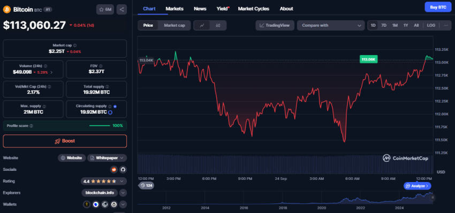Screen dimensions: 455x213
Task: Open the white padlock wallet icon
Action: pyautogui.click(x=115, y=204)
